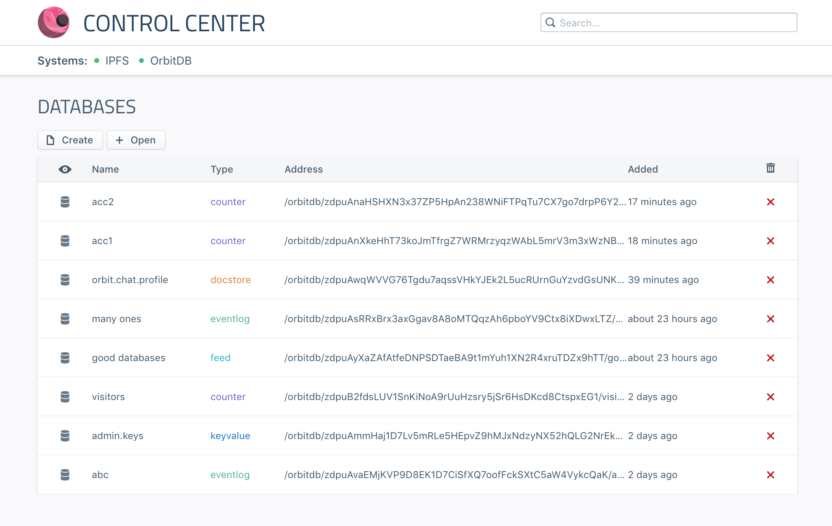
Task: Click the address of the visitors database
Action: pyautogui.click(x=454, y=397)
